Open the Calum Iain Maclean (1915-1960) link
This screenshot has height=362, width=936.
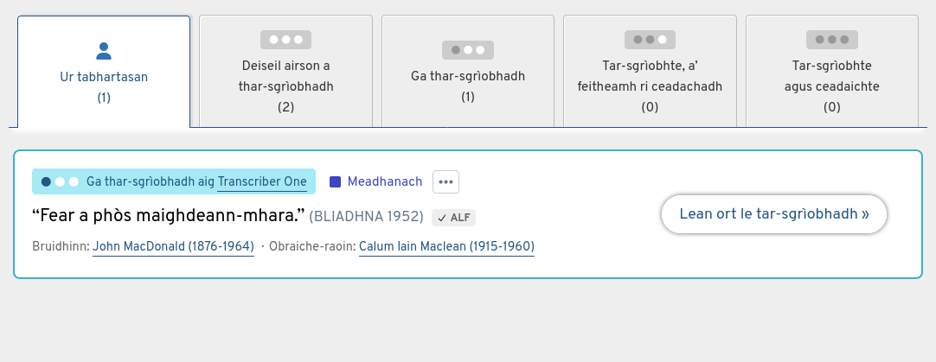[x=446, y=247]
